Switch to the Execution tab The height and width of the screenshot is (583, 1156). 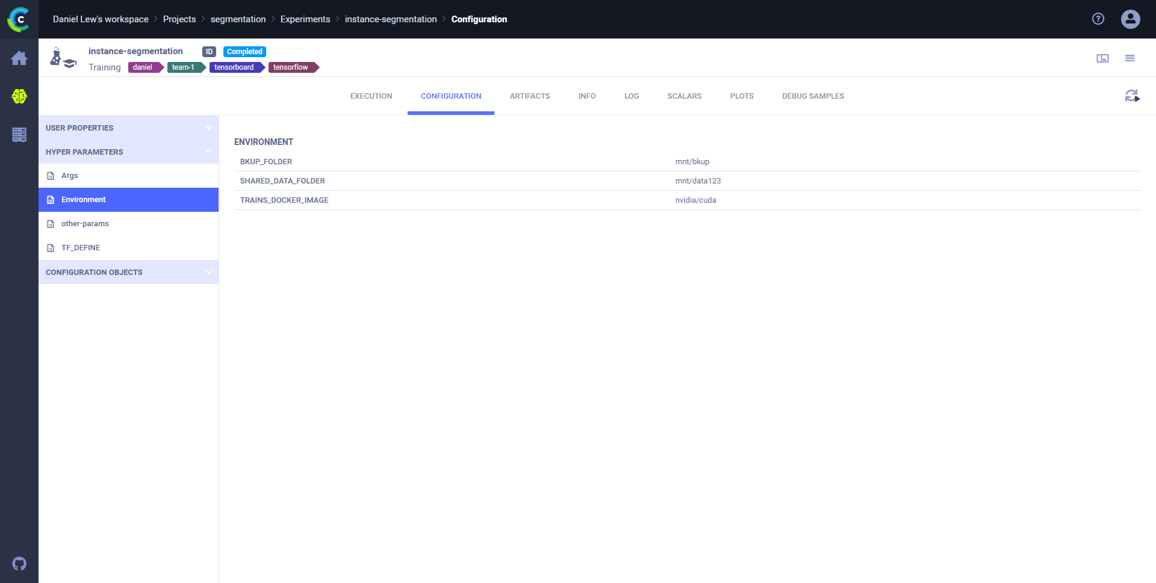pos(371,96)
